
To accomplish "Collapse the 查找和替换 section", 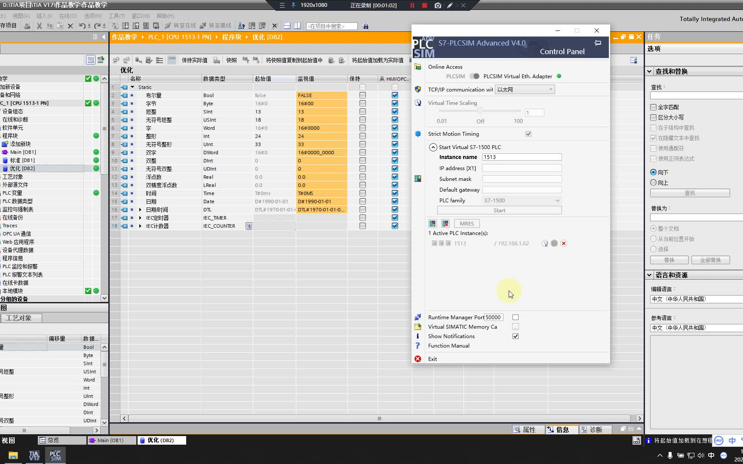I will [649, 71].
